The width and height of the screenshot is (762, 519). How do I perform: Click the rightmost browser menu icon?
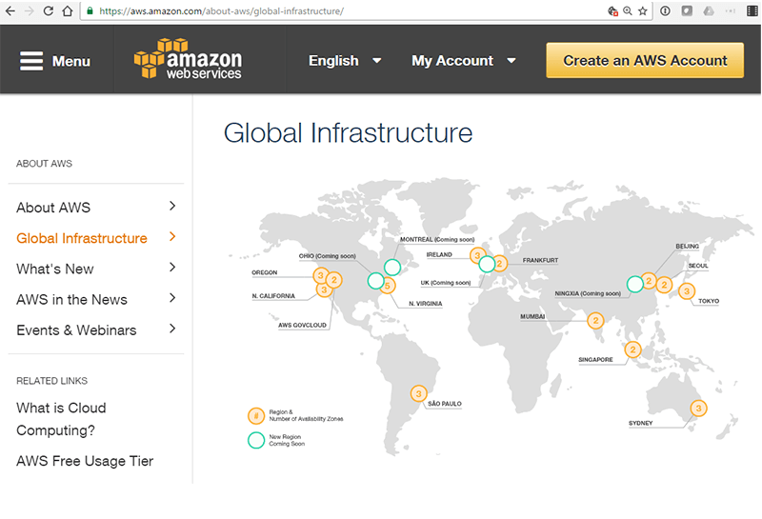(x=752, y=10)
